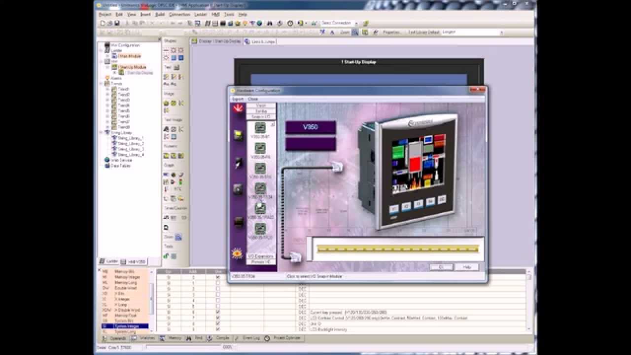
Task: Open the HMI menu
Action: pos(215,14)
